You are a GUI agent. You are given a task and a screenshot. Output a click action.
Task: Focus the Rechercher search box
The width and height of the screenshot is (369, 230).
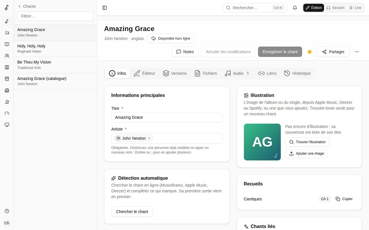(255, 8)
